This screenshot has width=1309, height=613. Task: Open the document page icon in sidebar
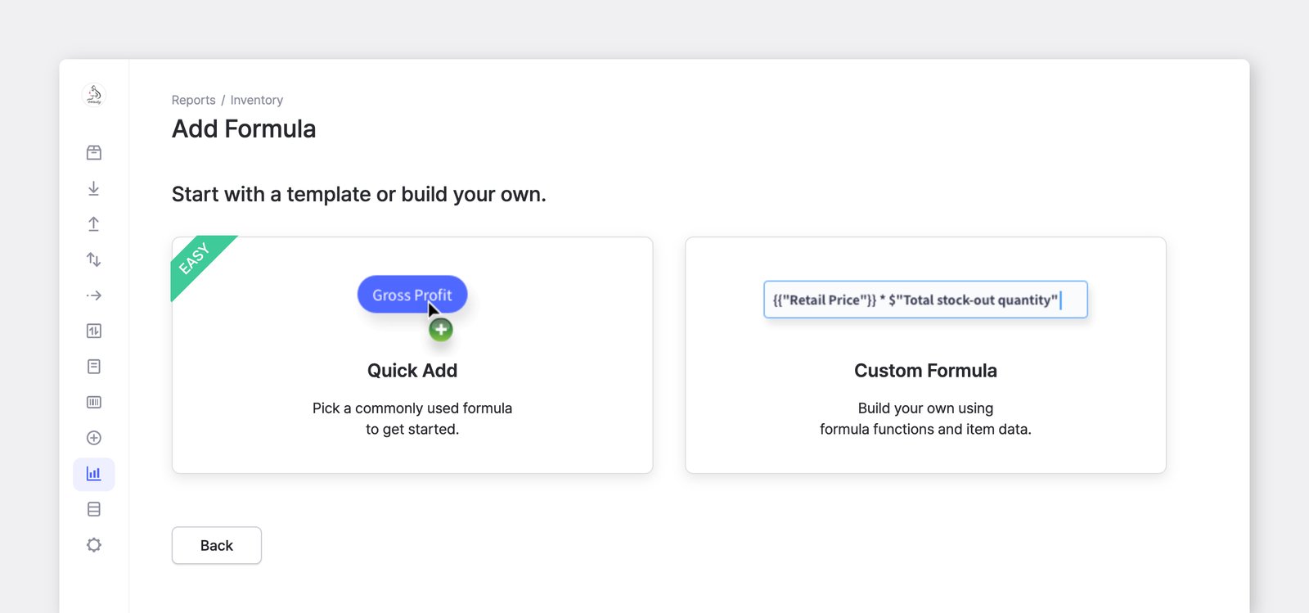coord(94,367)
